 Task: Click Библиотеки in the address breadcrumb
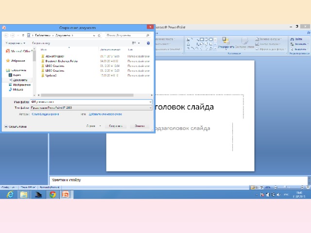click(x=43, y=35)
